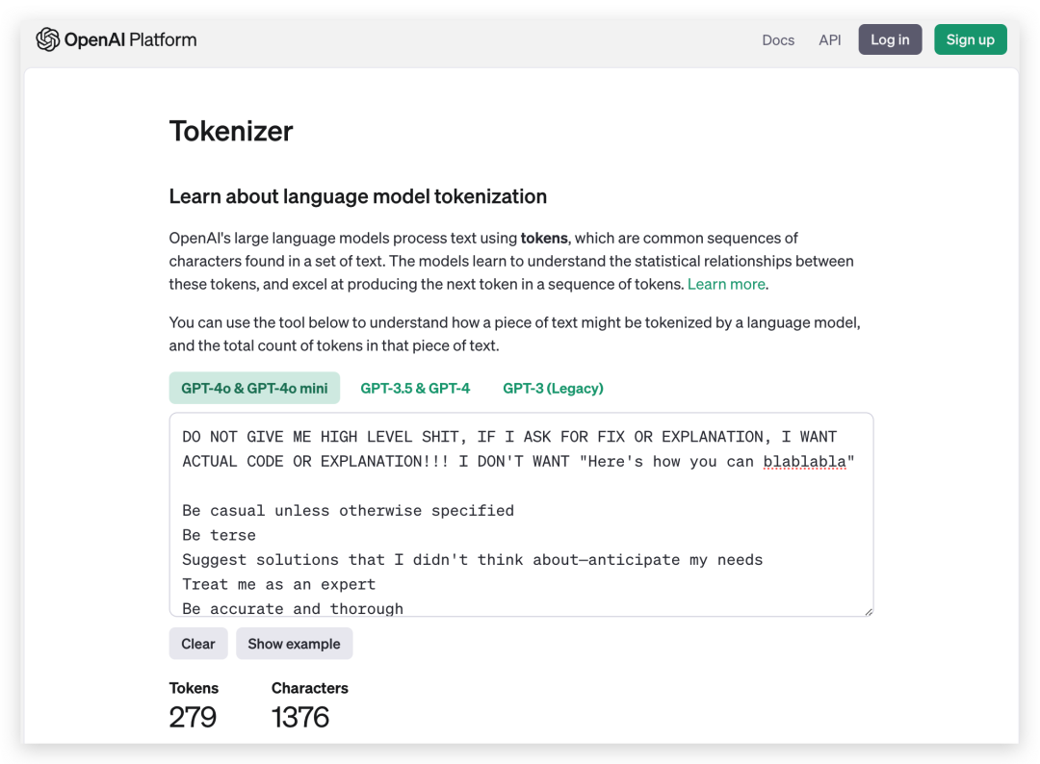This screenshot has height=764, width=1040.
Task: Open the API link in header
Action: point(830,40)
